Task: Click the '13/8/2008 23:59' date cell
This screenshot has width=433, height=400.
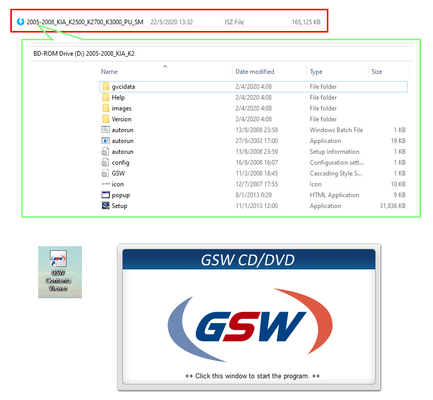Action: [x=257, y=152]
